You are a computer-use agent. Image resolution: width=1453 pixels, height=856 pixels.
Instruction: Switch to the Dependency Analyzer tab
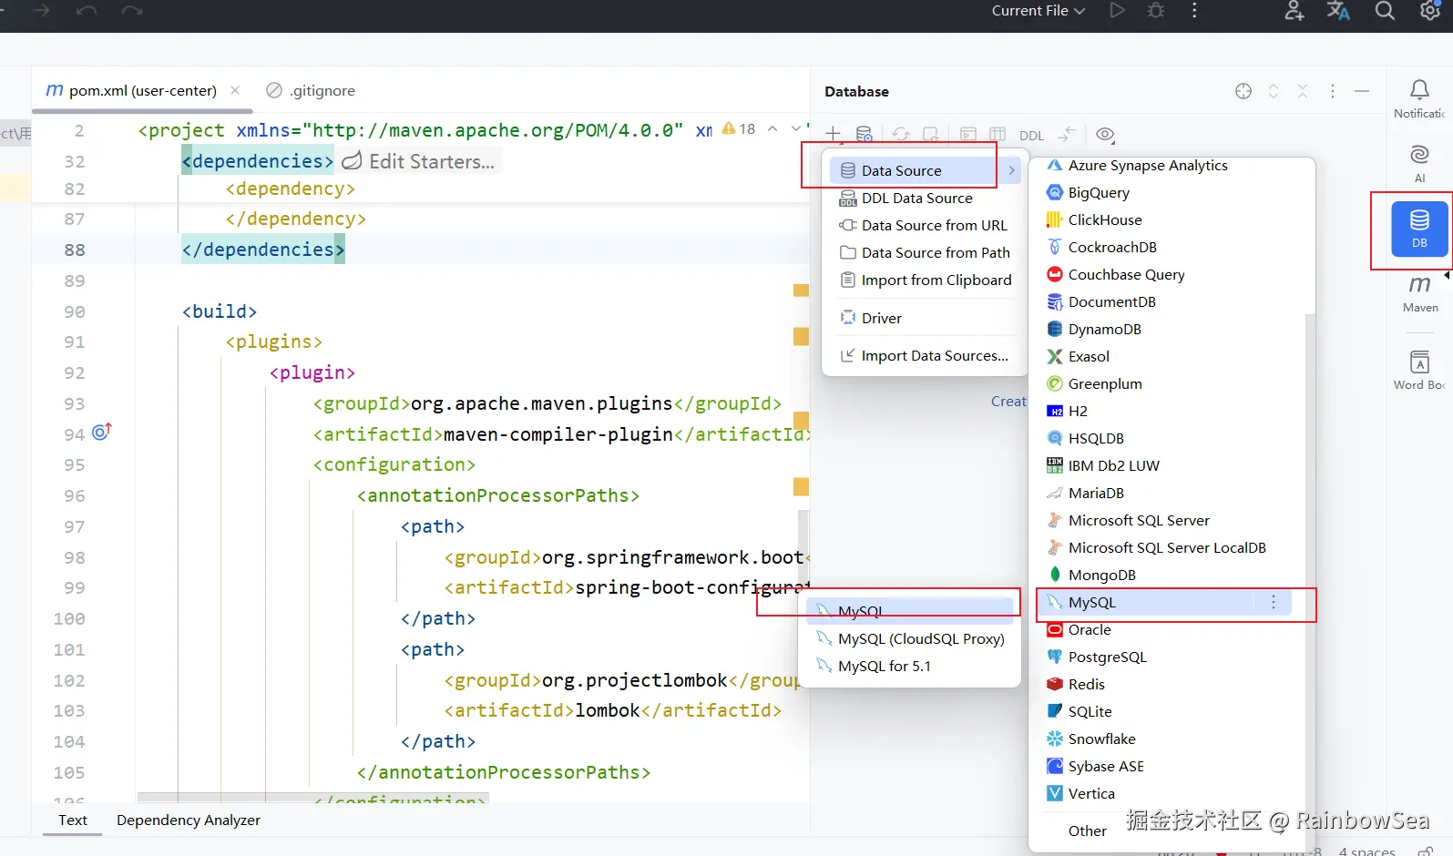click(x=189, y=820)
